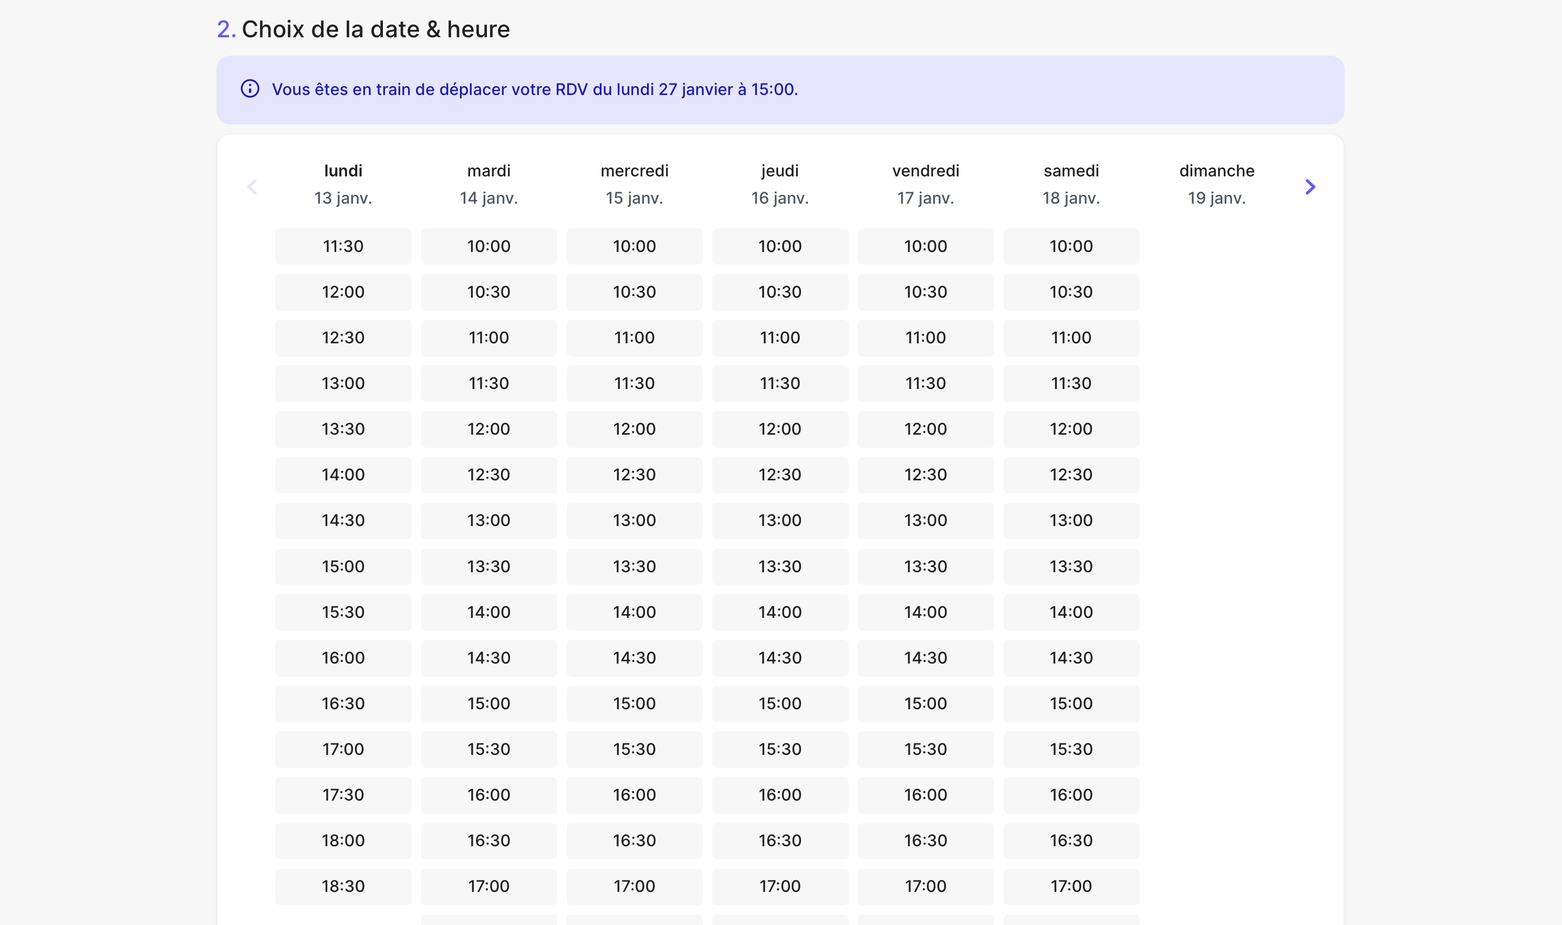Navigate to next week using right chevron
This screenshot has width=1562, height=925.
(x=1310, y=186)
